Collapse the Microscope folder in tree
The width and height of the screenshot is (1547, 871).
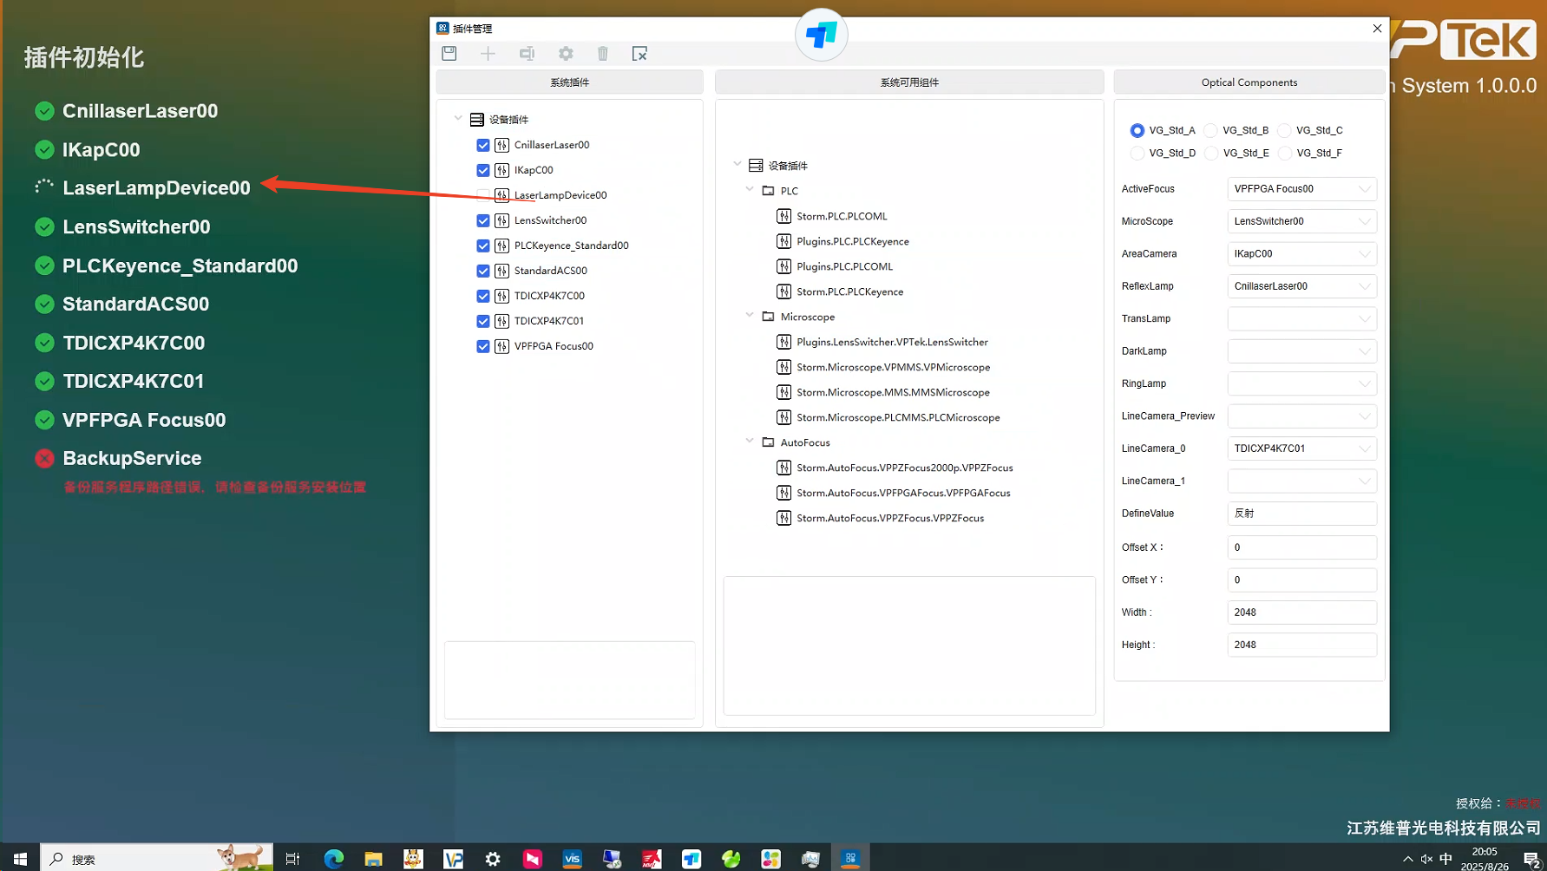tap(750, 317)
